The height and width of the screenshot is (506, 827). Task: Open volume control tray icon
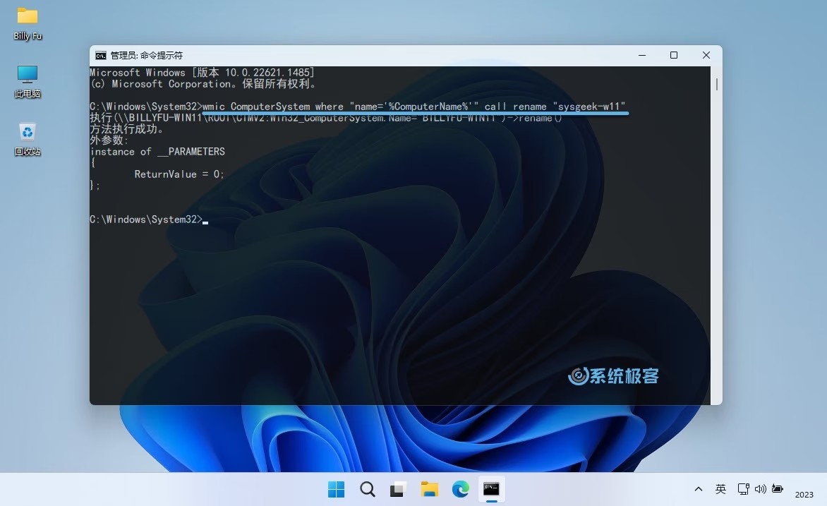click(760, 489)
